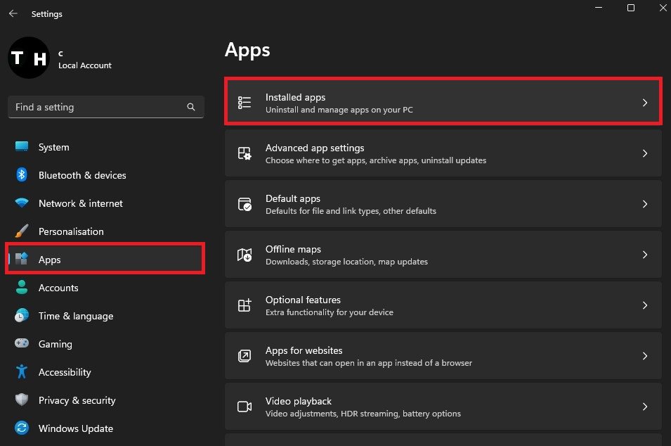Image resolution: width=671 pixels, height=446 pixels.
Task: Click the Bluetooth & devices icon
Action: tap(22, 175)
